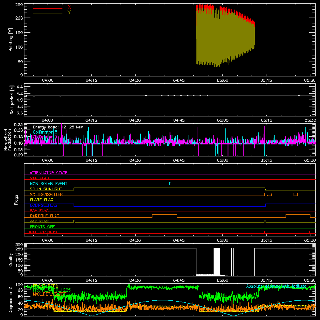Select the SAA_FLAG label
320x320 pixels.
click(x=39, y=210)
